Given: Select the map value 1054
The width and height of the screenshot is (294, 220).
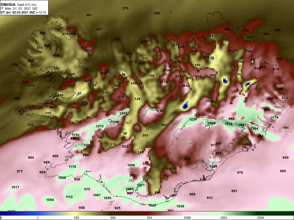Looking at the screenshot, I should point(50,200).
